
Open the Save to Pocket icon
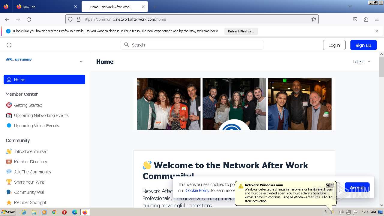[x=355, y=19]
